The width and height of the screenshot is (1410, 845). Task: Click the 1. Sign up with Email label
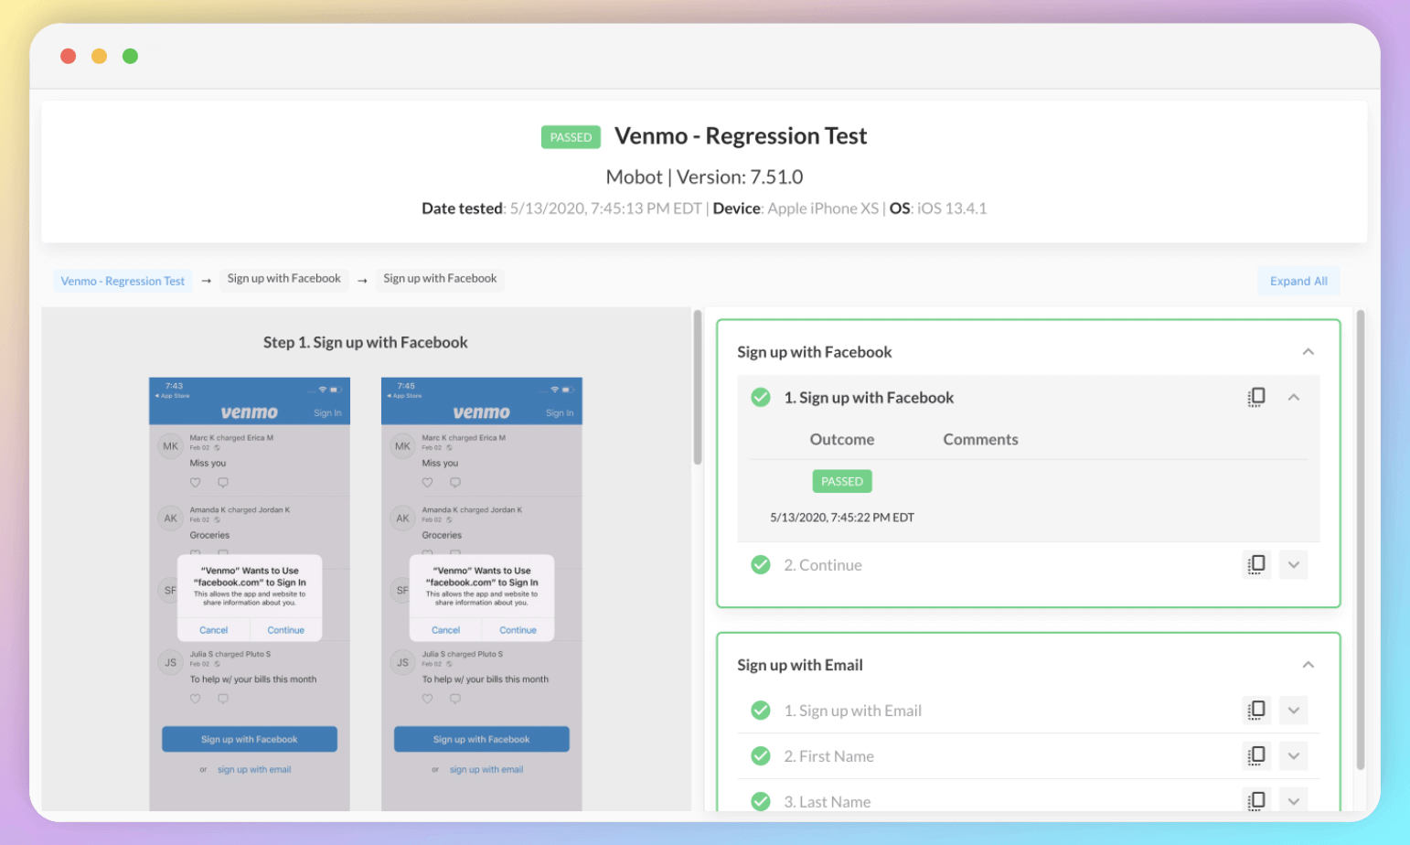click(852, 710)
